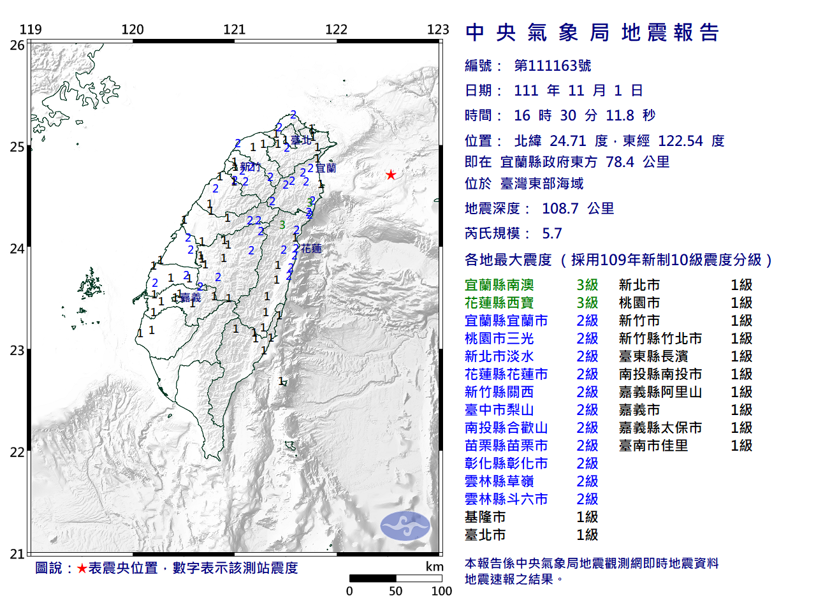Select the 臺北 city label on the map

[x=301, y=140]
